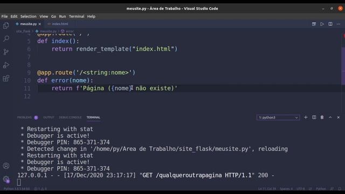Open editor More Actions ellipsis
Viewport: 345px width, 194px height.
[x=339, y=24]
